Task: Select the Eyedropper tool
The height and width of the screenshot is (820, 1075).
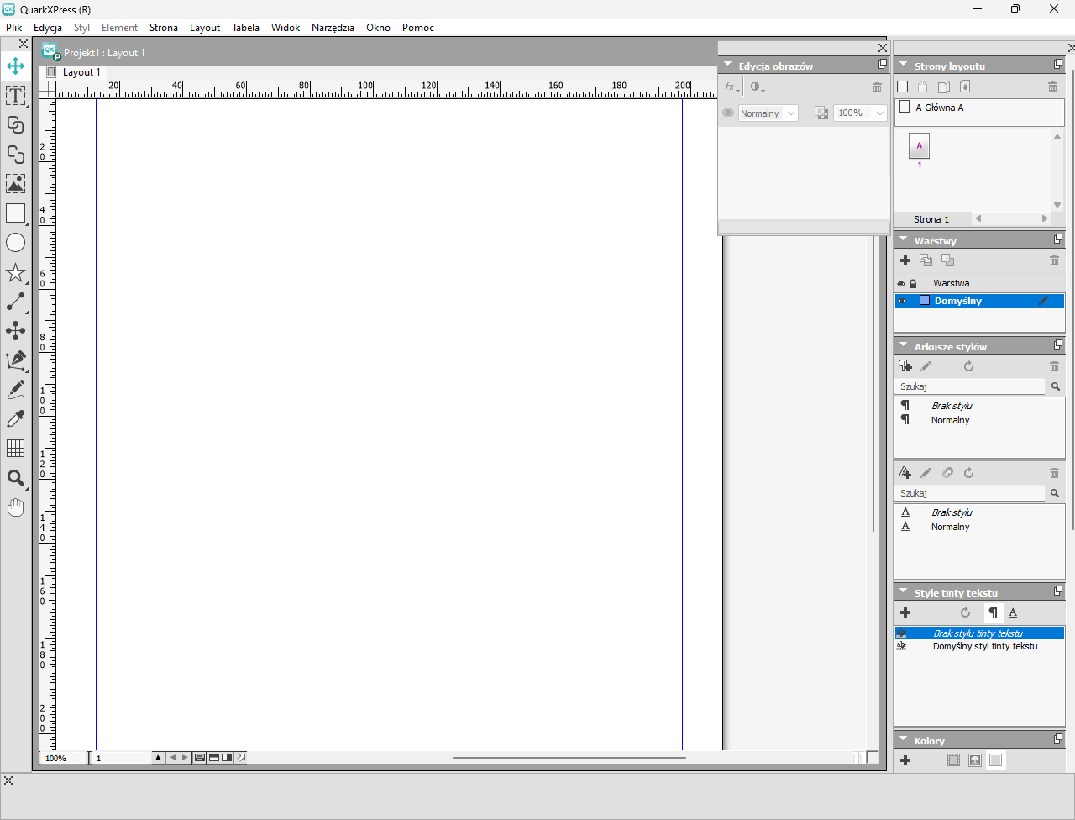Action: (15, 419)
